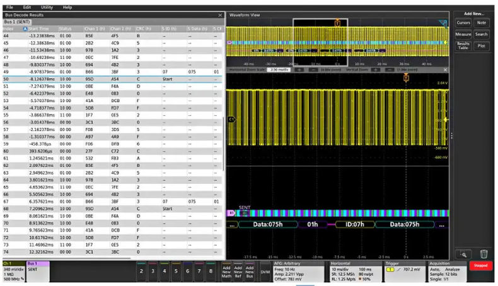Image resolution: width=498 pixels, height=286 pixels.
Task: Click the S ID (h) column header
Action: (169, 28)
